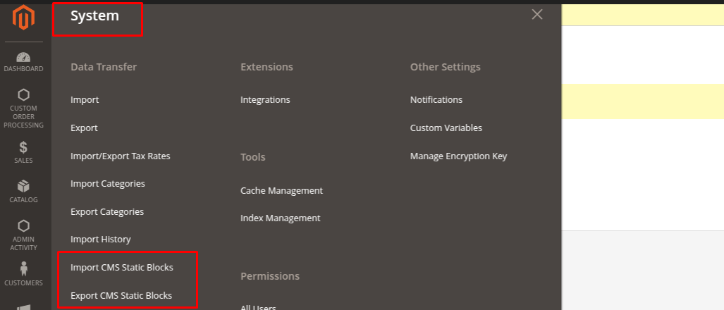Open Import History page

[101, 240]
